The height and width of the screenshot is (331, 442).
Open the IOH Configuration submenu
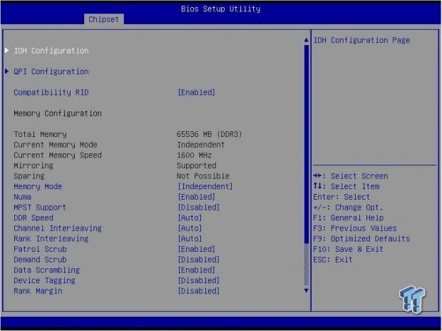pos(51,51)
